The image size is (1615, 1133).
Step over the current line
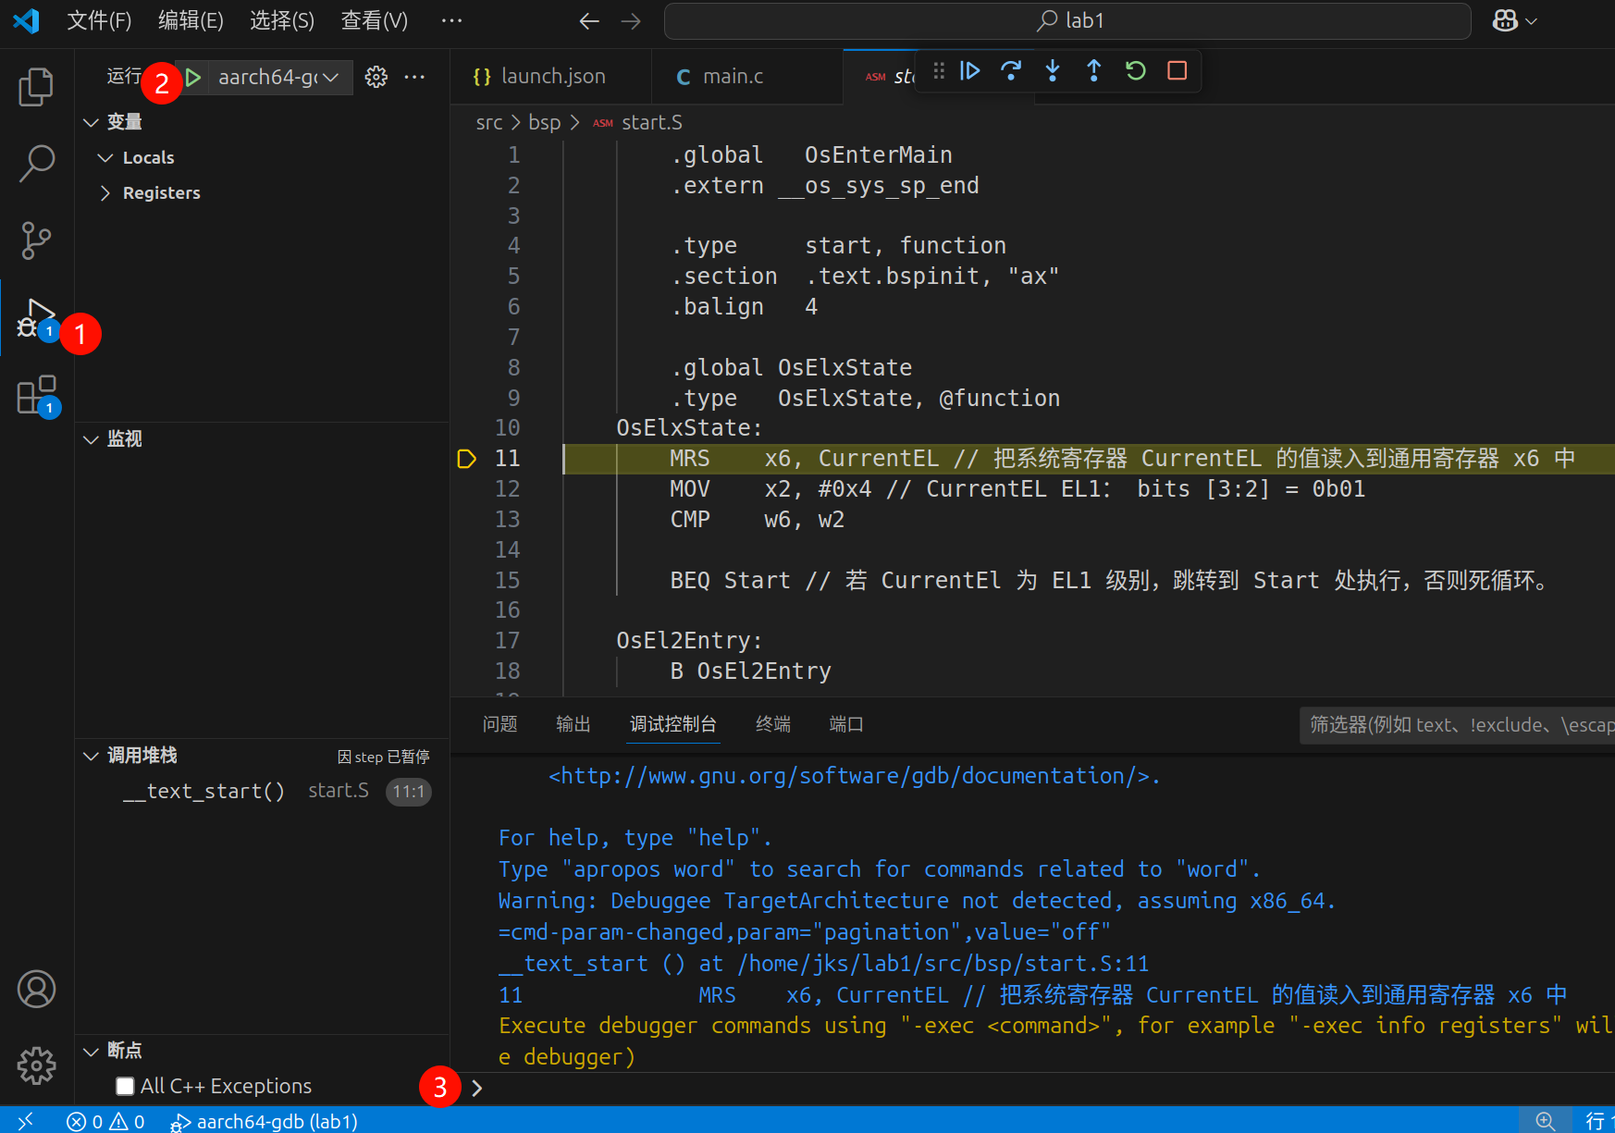click(1011, 70)
